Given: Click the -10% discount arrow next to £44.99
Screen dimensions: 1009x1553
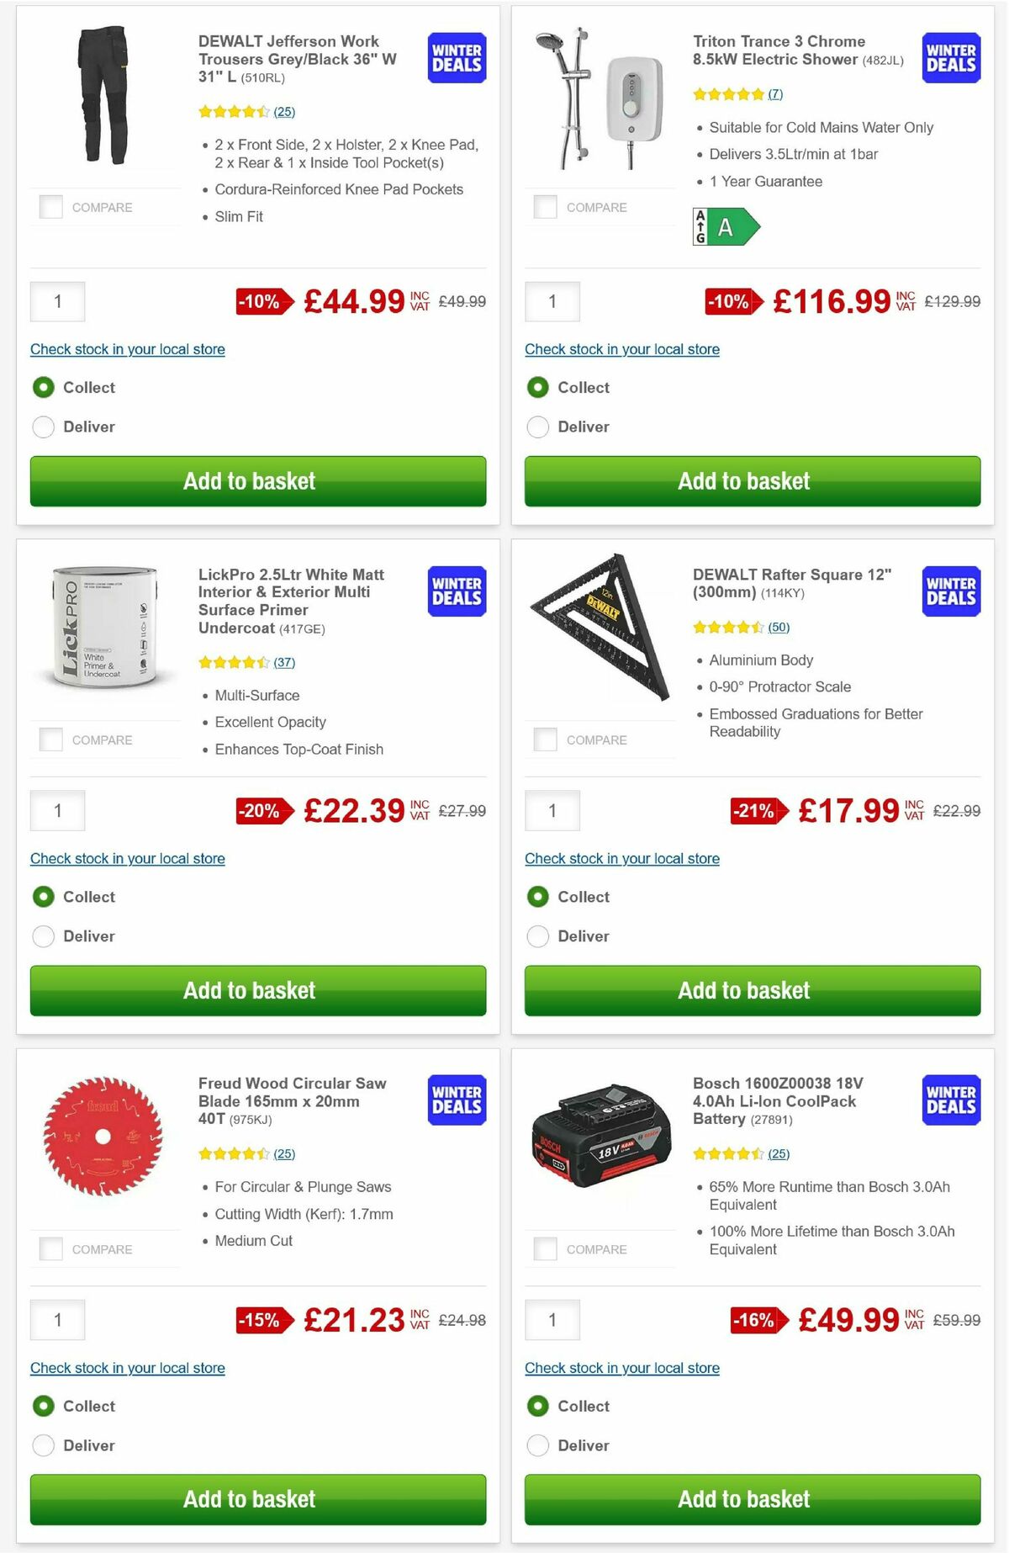Looking at the screenshot, I should tap(259, 300).
